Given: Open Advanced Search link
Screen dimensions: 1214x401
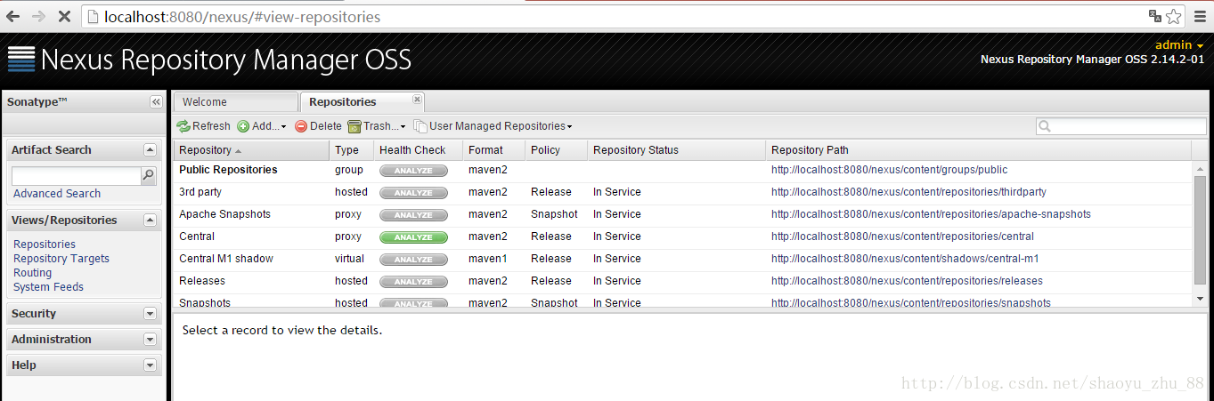Looking at the screenshot, I should [57, 194].
